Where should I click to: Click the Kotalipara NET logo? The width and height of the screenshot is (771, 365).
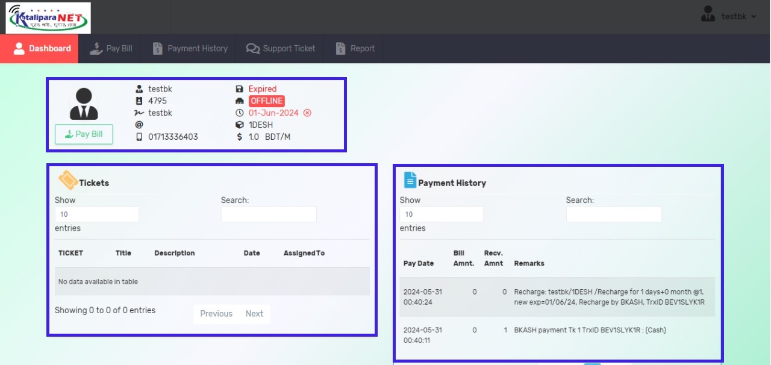(48, 18)
